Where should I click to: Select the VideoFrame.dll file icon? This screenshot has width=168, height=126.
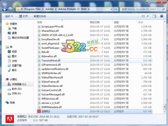(x=39, y=82)
